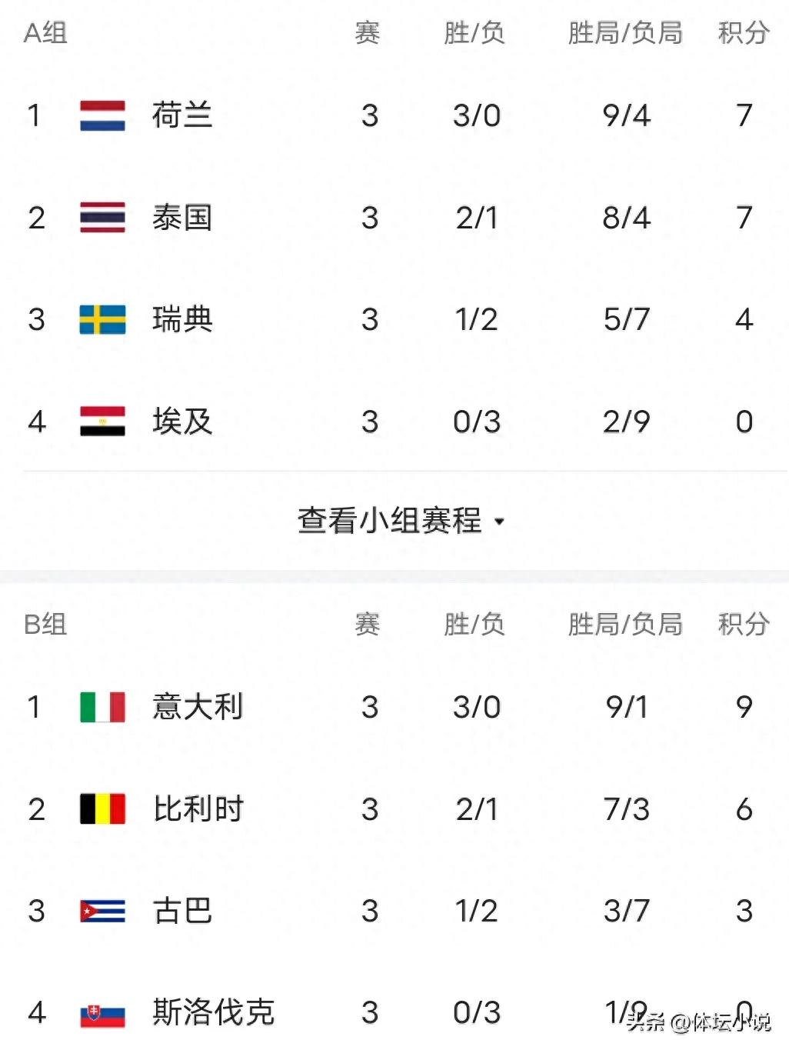Click the Sweden flag icon
The image size is (789, 1050).
(x=102, y=320)
